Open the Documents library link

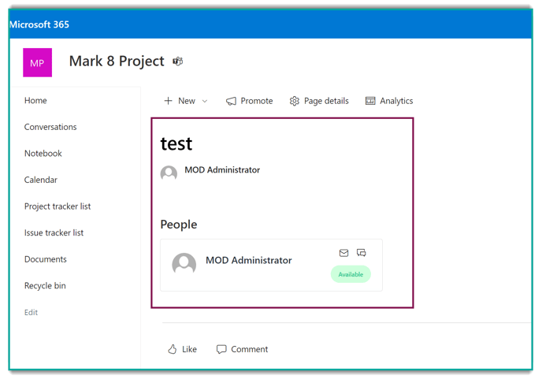tap(46, 259)
